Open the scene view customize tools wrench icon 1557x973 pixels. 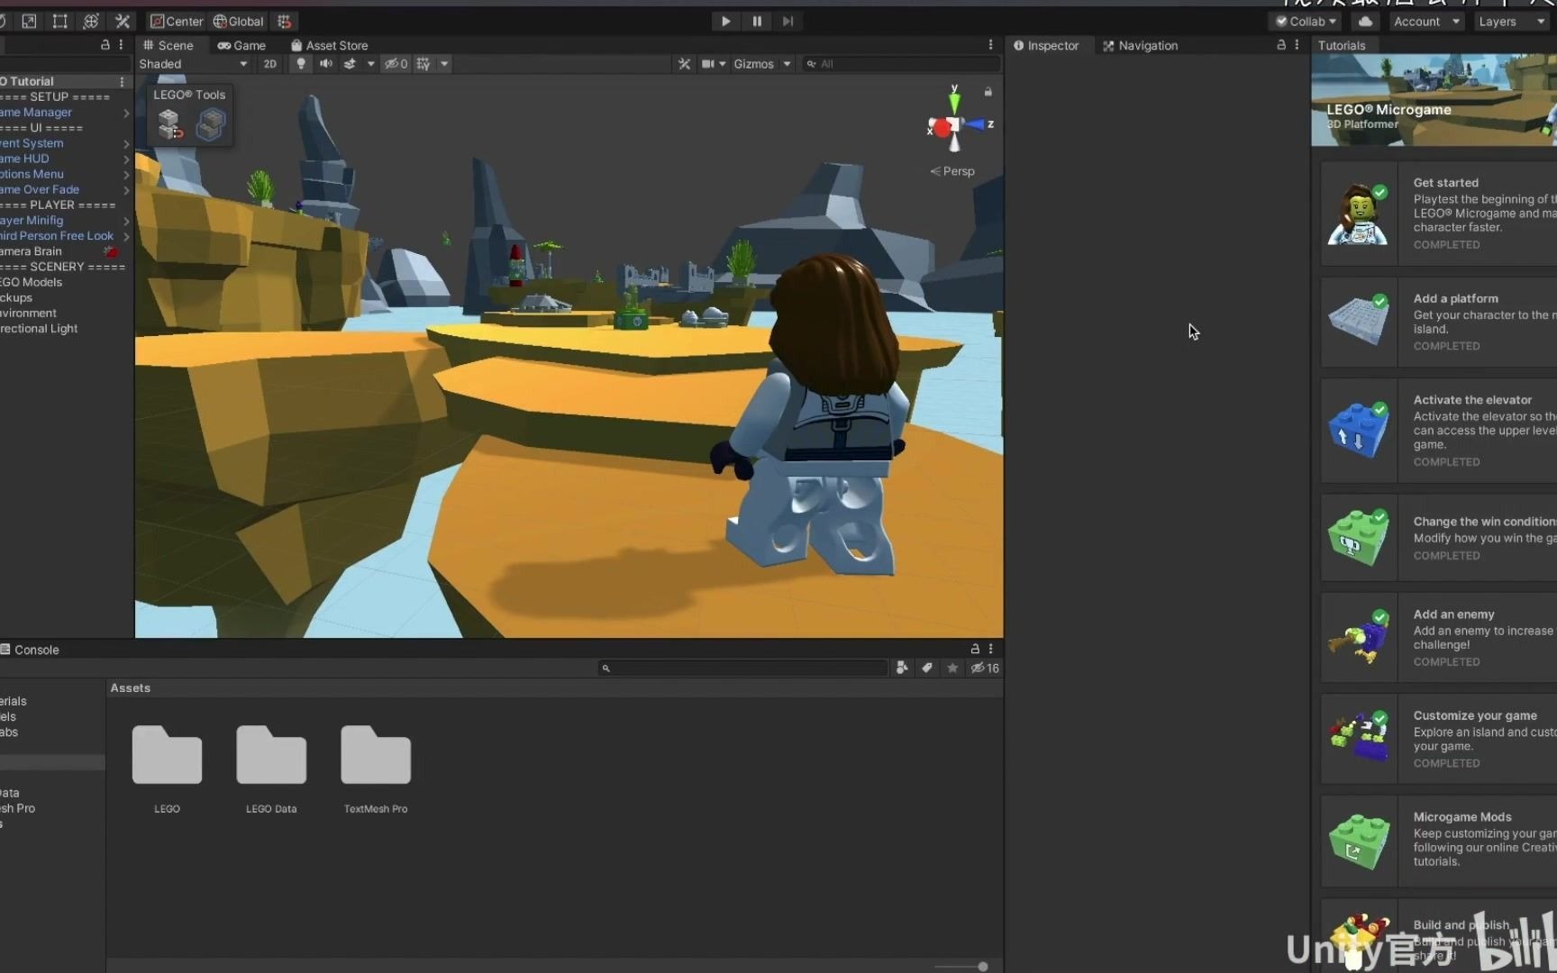[685, 63]
